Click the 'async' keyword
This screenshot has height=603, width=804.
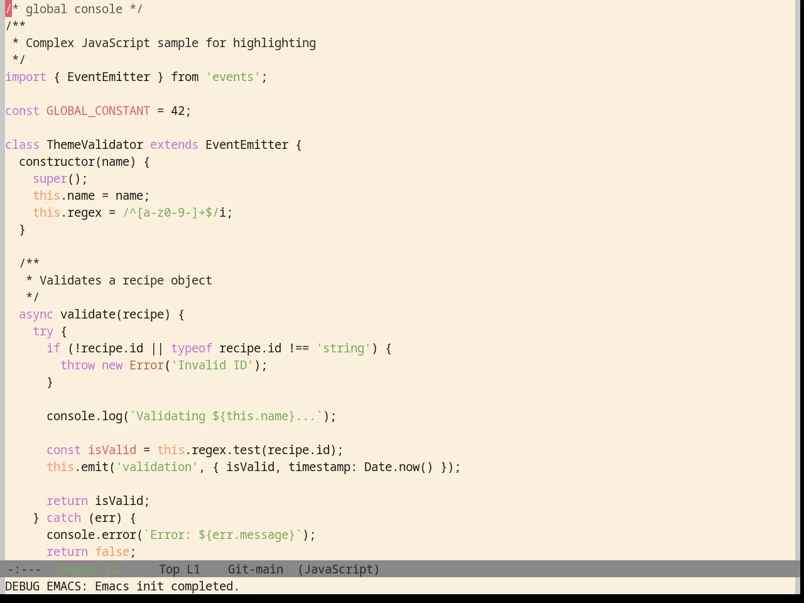click(36, 315)
